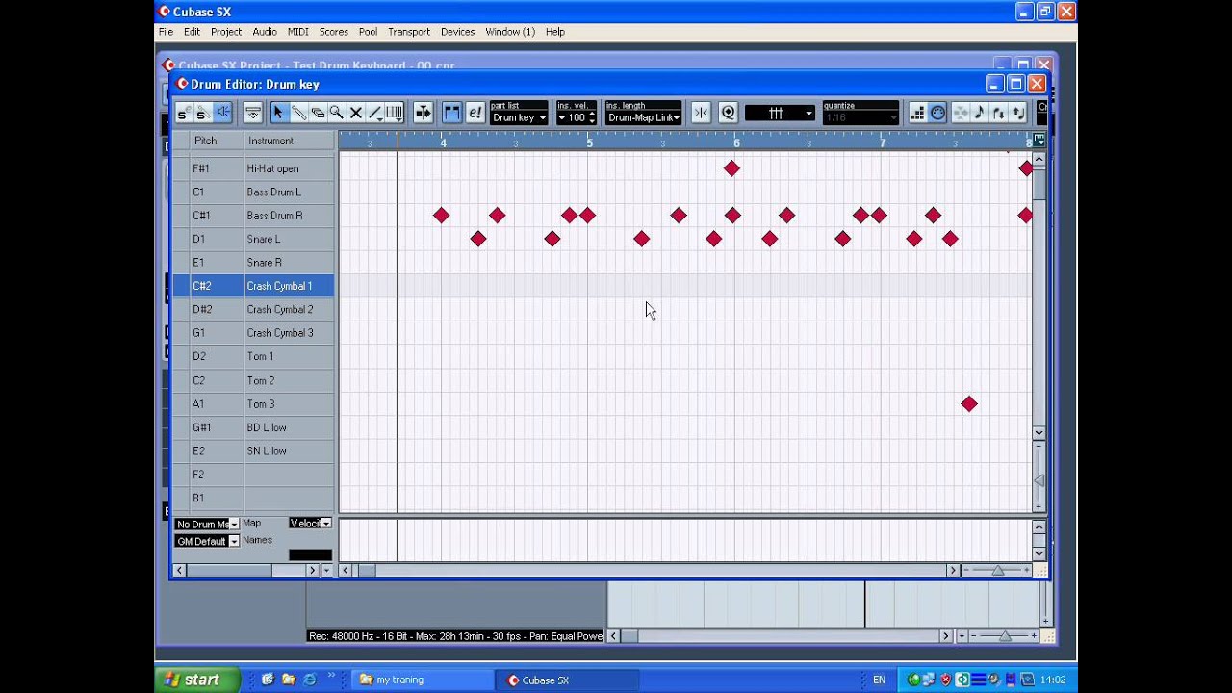This screenshot has height=693, width=1232.
Task: Select the Bass Drum L row
Action: [x=254, y=192]
